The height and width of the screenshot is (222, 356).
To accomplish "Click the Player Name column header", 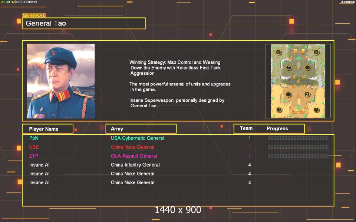I will click(x=48, y=129).
